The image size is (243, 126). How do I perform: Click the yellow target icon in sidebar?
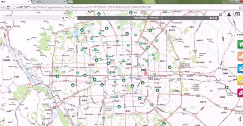pyautogui.click(x=241, y=81)
